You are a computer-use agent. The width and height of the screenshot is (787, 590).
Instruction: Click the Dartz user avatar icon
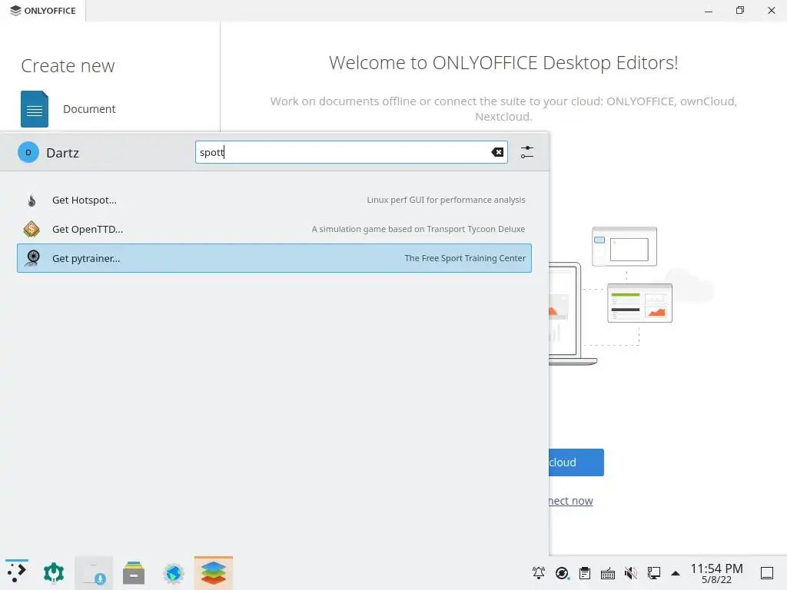(x=28, y=153)
